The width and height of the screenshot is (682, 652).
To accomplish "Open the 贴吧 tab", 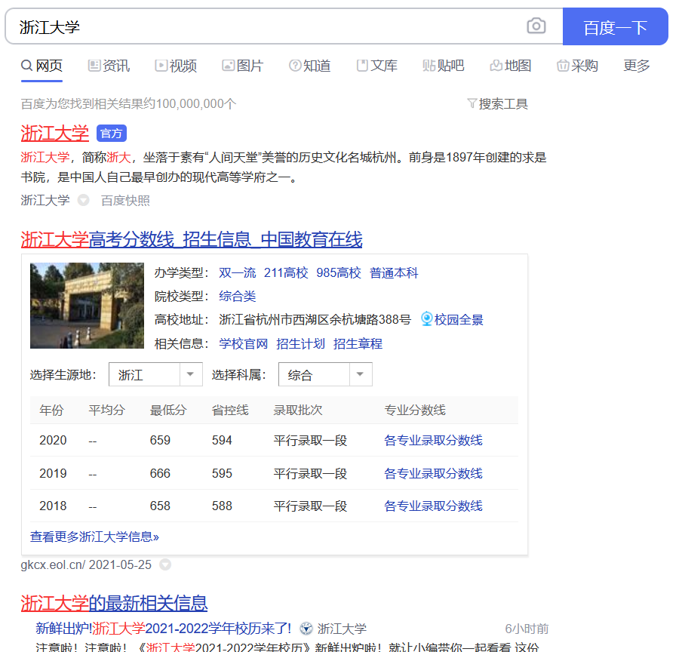I will pos(444,66).
